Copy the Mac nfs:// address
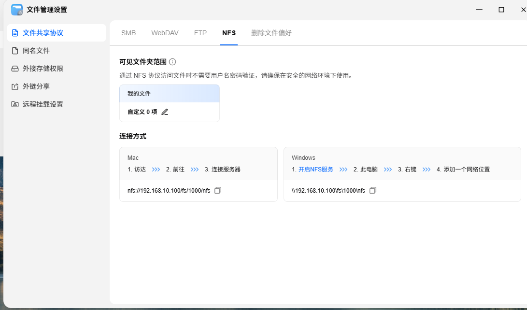 218,190
